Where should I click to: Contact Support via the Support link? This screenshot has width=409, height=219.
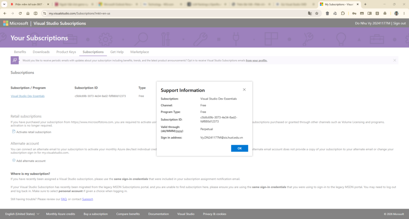tap(87, 199)
